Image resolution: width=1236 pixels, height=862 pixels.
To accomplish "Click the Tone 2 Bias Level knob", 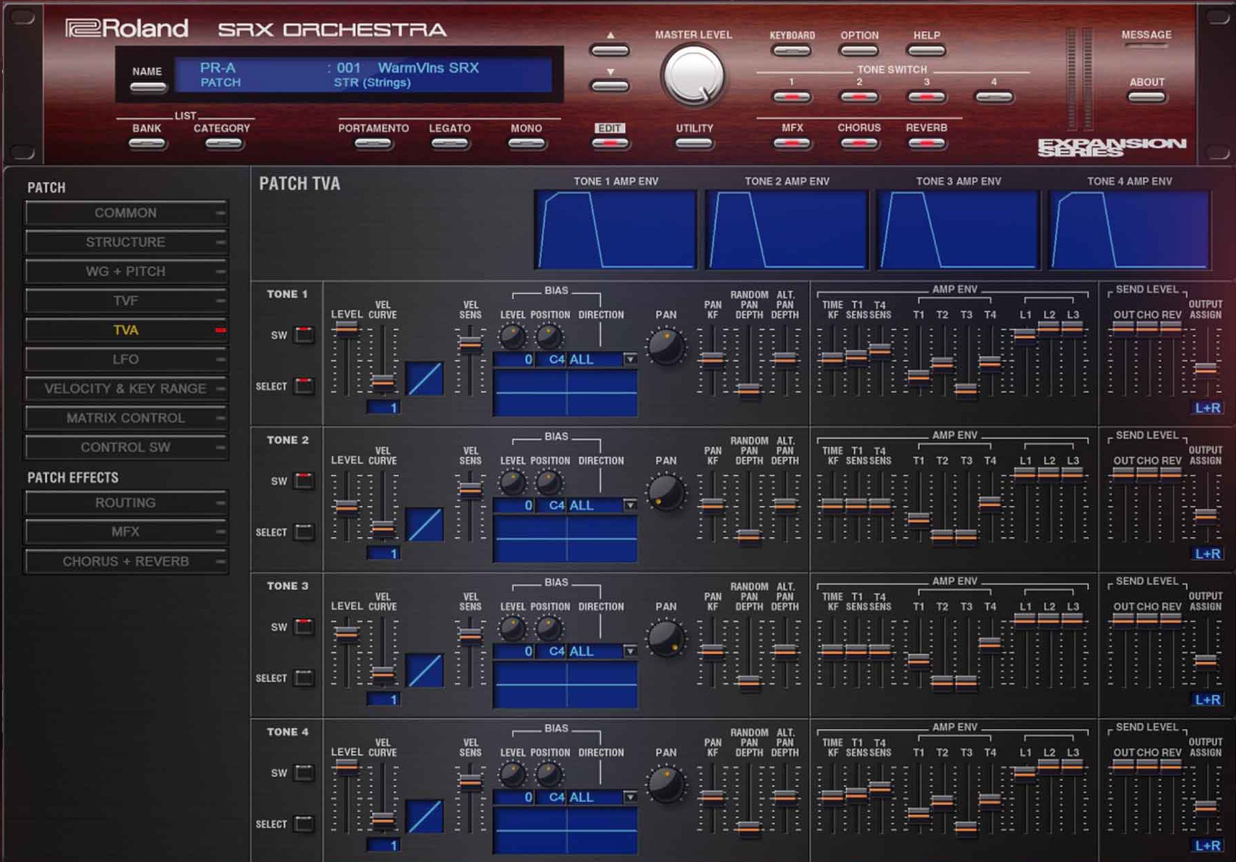I will [512, 482].
